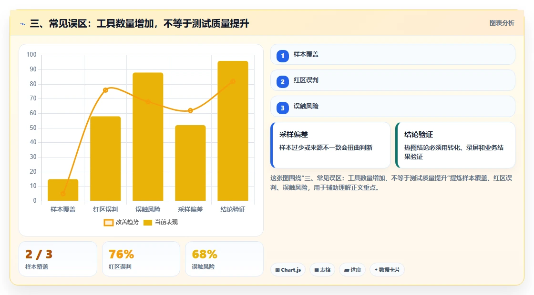Select the 误触风险 list item
Viewport: 534px width, 295px height.
coord(392,107)
